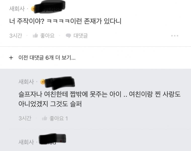Screen dimensions: 191x151
Task: Click the 대댓글 reply button
Action: (80, 36)
